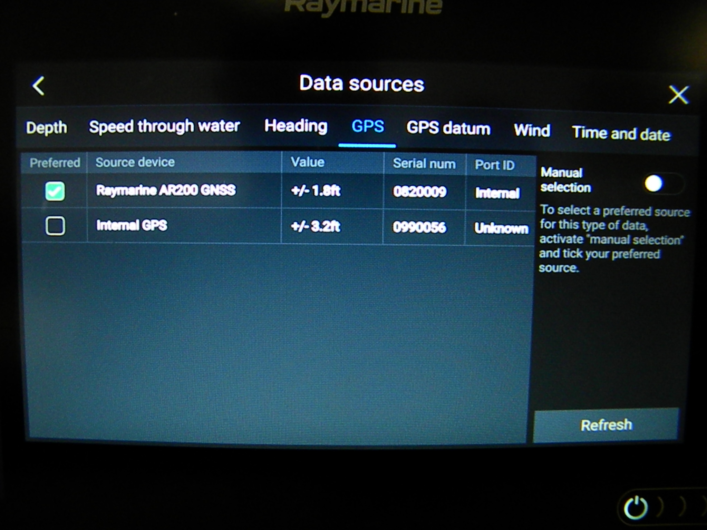Open the Speed through water tab
The height and width of the screenshot is (530, 707).
click(x=164, y=126)
